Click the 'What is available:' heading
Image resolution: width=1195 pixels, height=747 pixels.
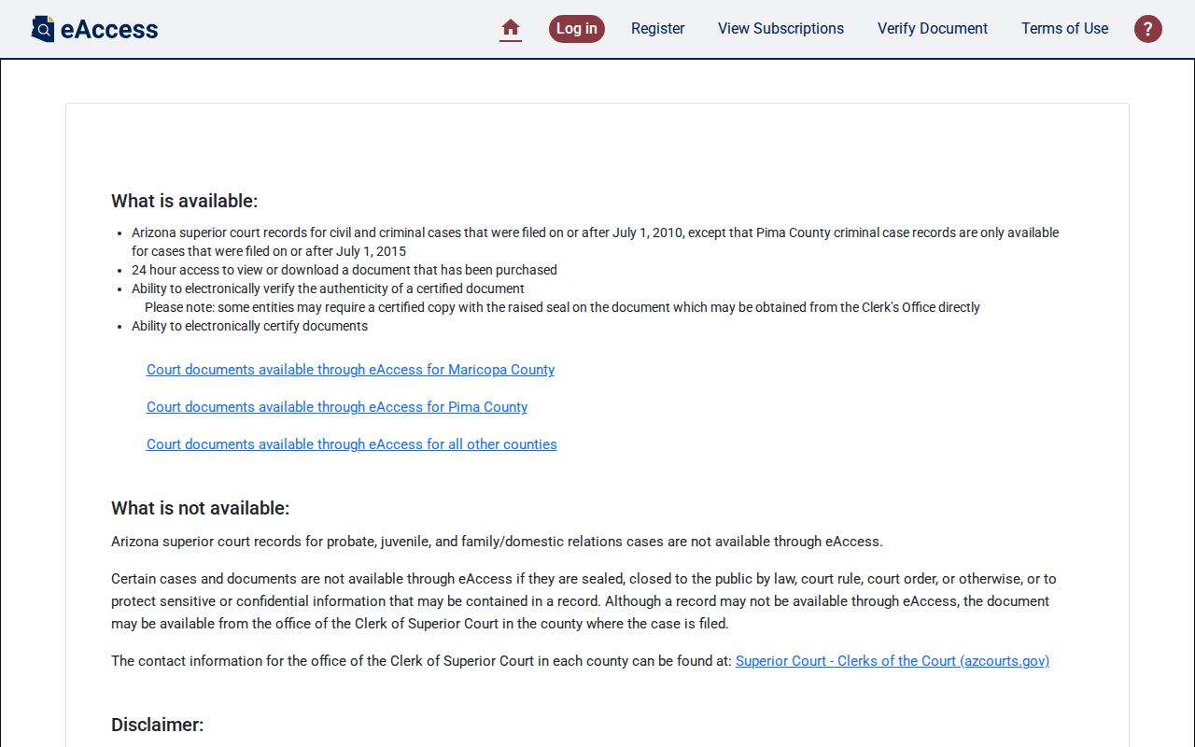click(184, 201)
